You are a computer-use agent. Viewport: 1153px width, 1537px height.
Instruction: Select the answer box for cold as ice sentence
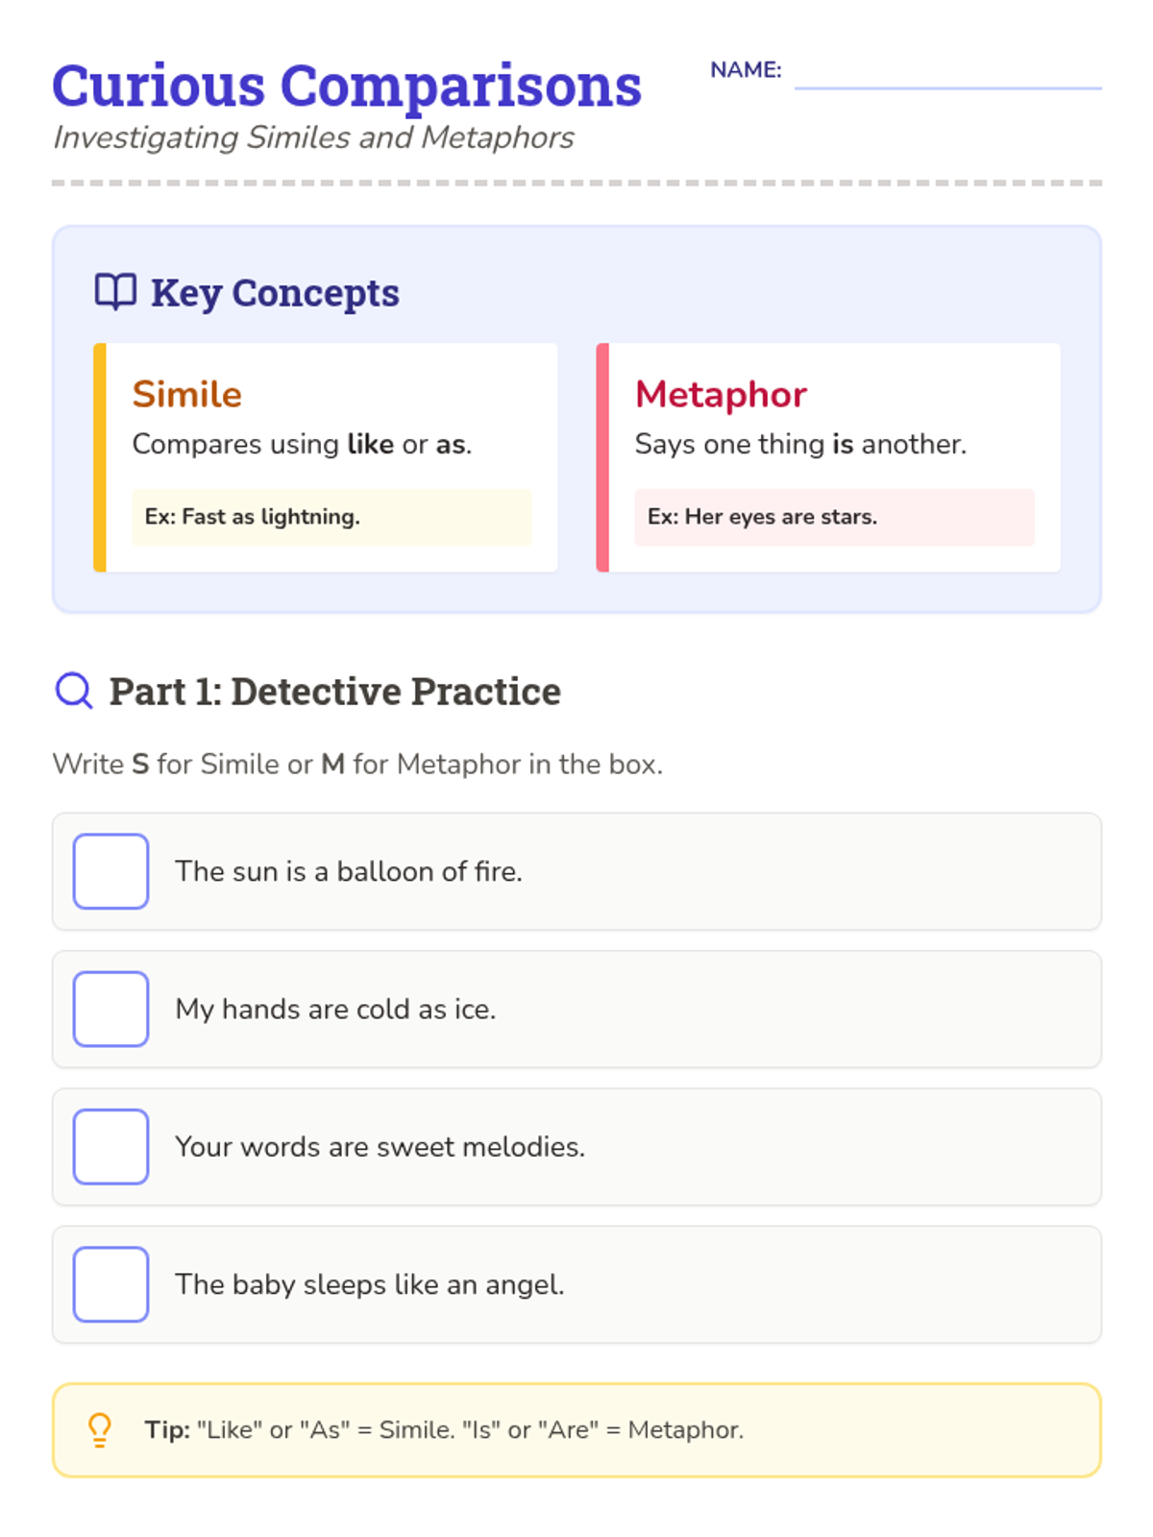[110, 1009]
